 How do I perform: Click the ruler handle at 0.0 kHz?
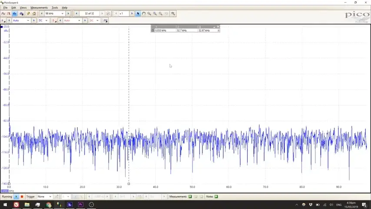click(9, 184)
